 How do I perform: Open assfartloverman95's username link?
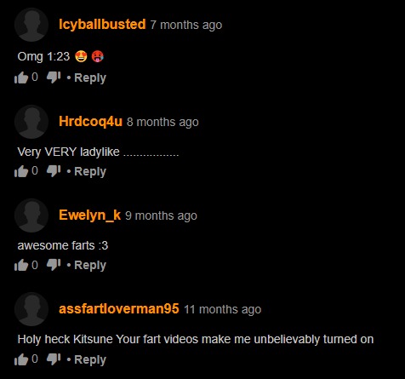tap(119, 309)
